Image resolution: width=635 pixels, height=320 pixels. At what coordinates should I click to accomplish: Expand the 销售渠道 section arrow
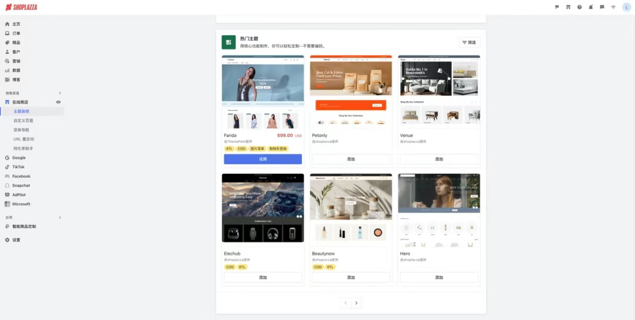(59, 93)
